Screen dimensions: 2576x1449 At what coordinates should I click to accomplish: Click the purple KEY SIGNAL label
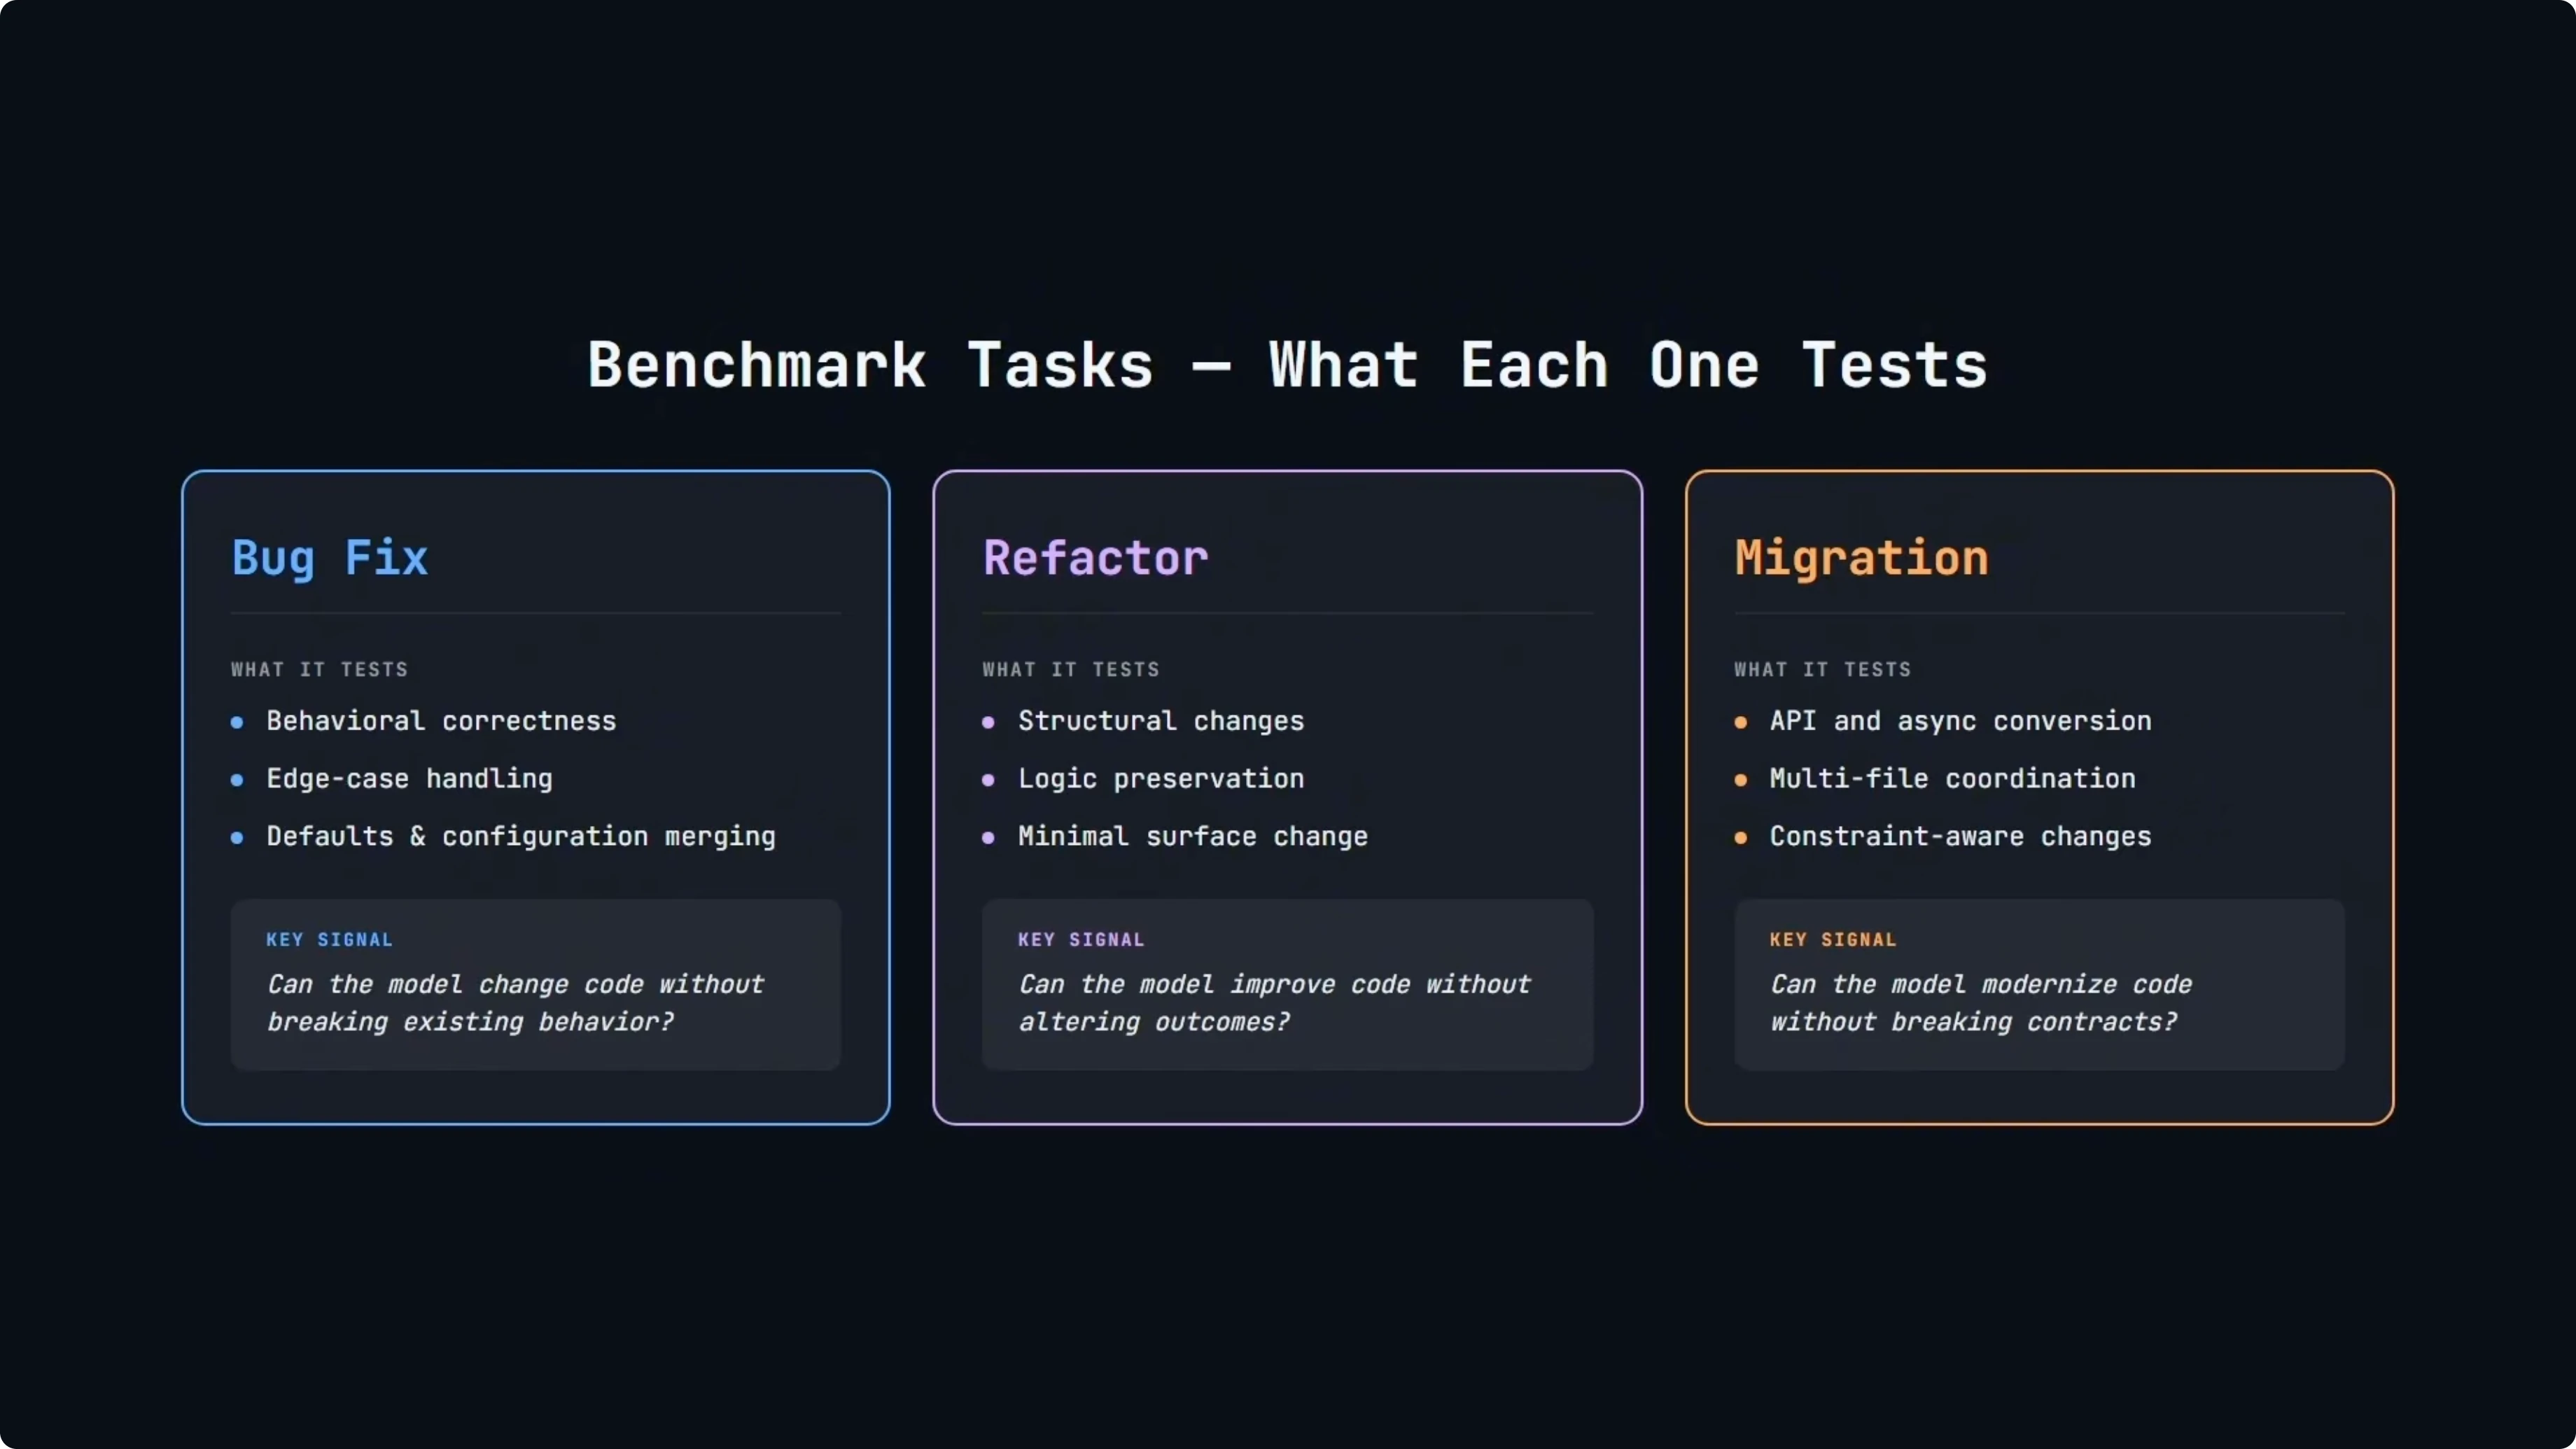tap(1081, 940)
